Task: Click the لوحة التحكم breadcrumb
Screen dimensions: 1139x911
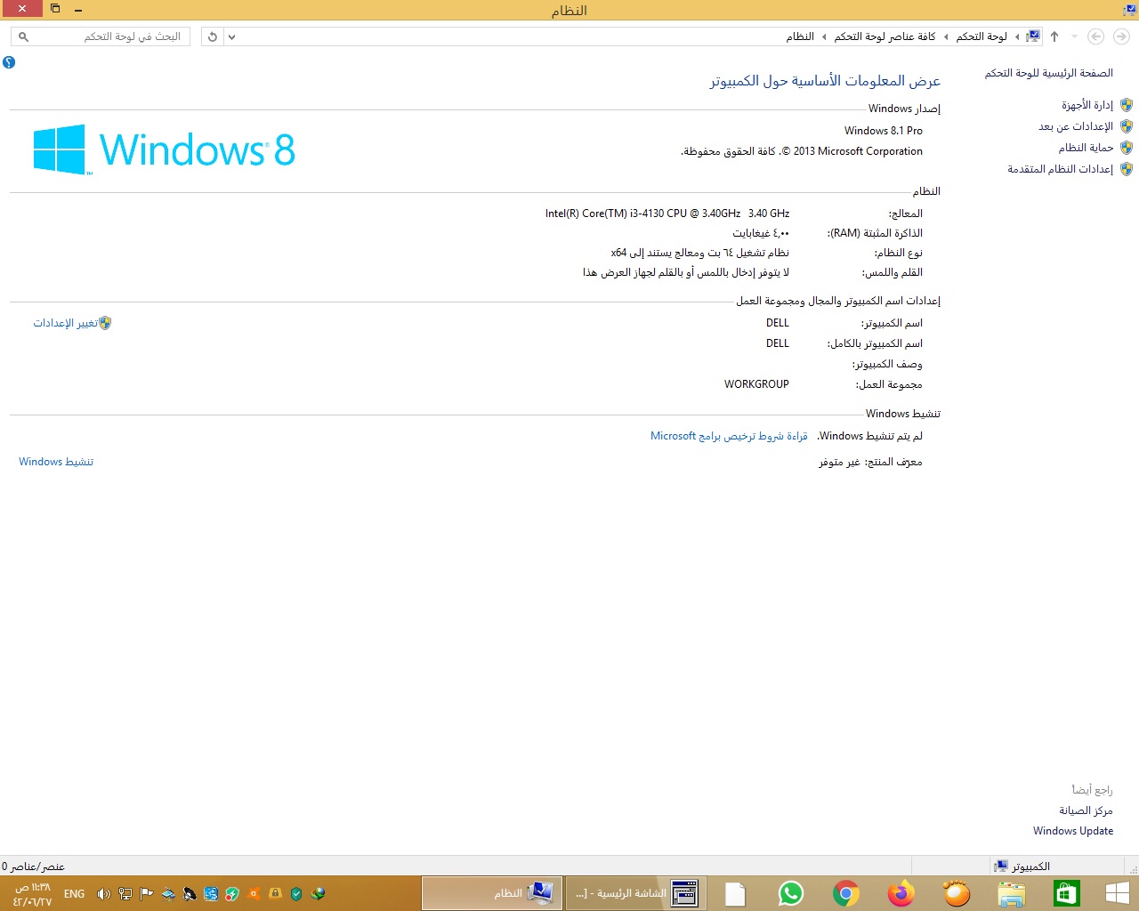Action: click(x=981, y=36)
